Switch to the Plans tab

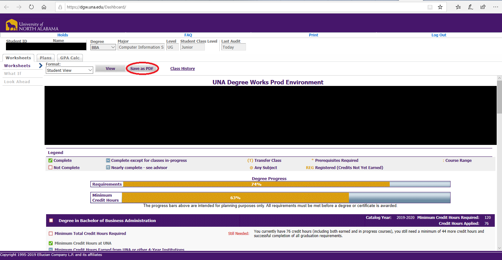click(x=45, y=58)
